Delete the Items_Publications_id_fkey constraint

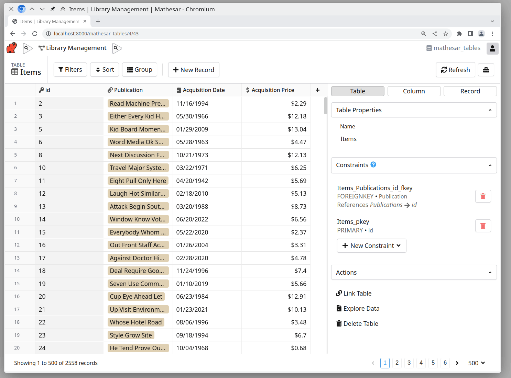click(x=483, y=196)
